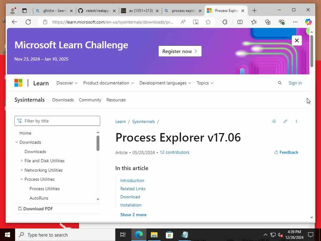Go to Sysinternals breadcrumb link
Viewport: 321px width, 241px height.
click(x=144, y=121)
